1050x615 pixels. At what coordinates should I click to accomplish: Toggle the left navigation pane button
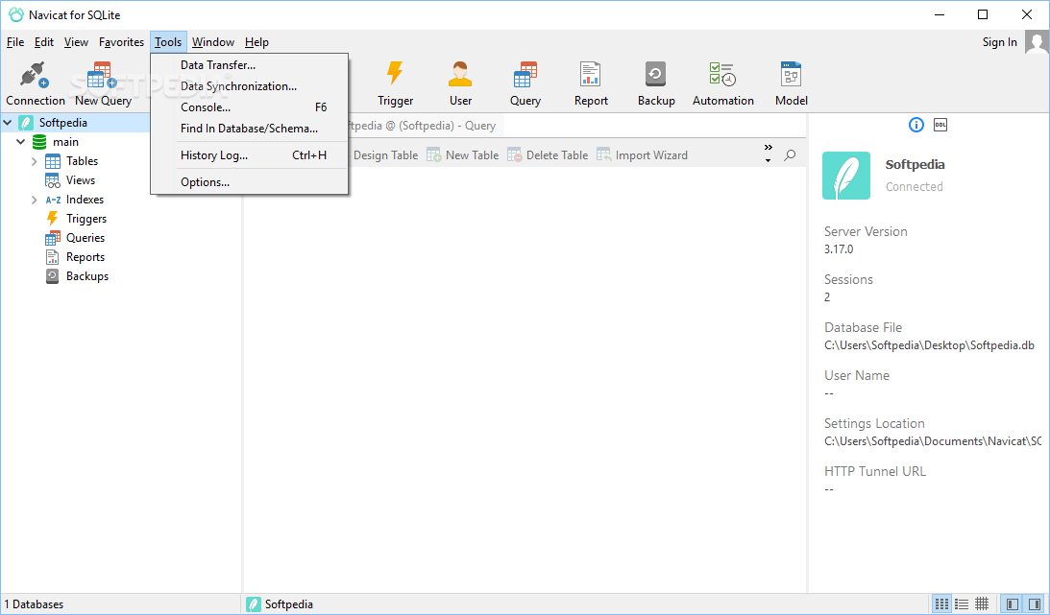(x=1013, y=604)
